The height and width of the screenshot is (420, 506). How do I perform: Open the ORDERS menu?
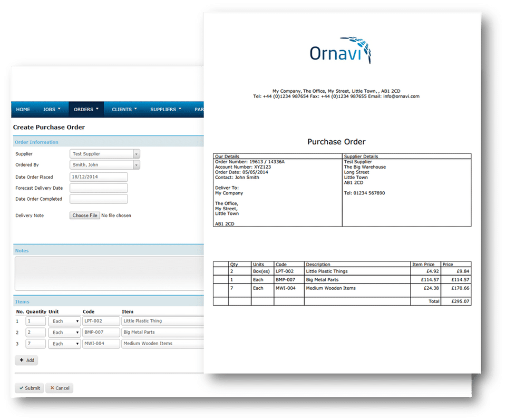(86, 110)
